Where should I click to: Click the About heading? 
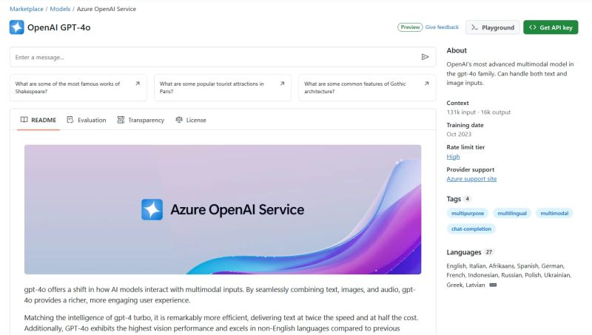457,50
